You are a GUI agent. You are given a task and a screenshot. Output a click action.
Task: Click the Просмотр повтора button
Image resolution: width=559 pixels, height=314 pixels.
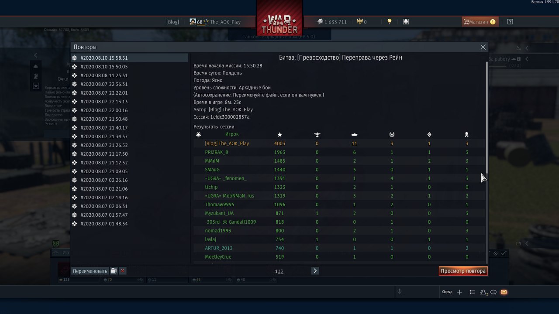click(463, 271)
